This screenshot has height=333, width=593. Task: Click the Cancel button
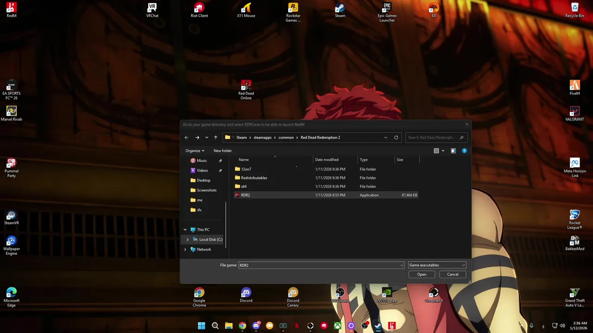pos(453,274)
